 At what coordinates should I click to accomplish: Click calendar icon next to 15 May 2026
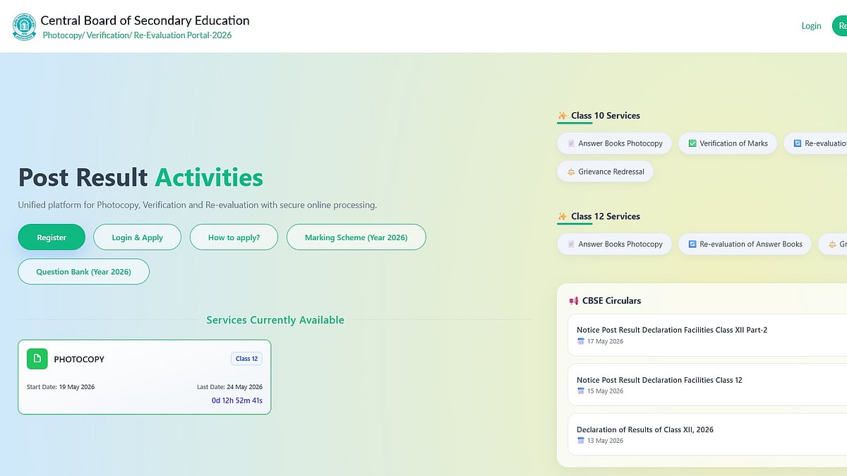click(x=581, y=391)
